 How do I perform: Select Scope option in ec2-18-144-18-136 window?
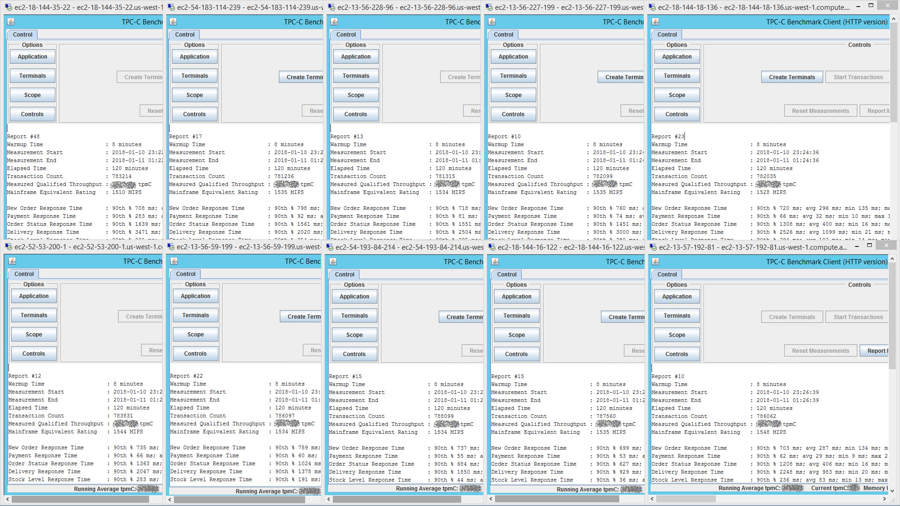[x=677, y=95]
